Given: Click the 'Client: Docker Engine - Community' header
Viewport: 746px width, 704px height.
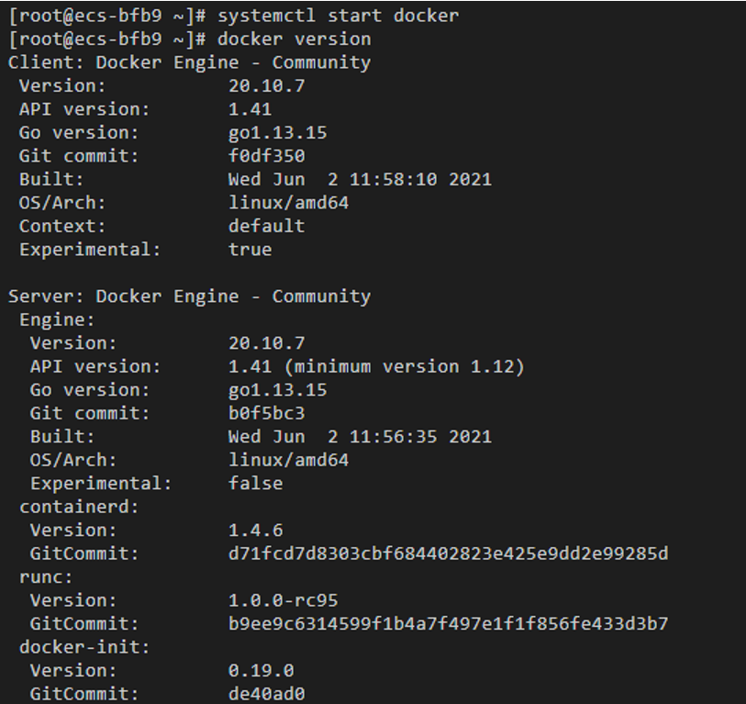Looking at the screenshot, I should pos(189,62).
